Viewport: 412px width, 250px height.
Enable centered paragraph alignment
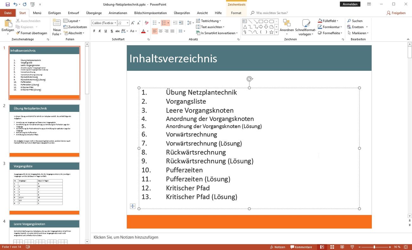point(160,31)
